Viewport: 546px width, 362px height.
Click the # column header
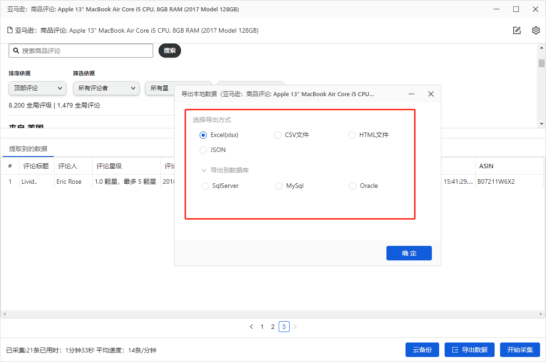point(10,166)
